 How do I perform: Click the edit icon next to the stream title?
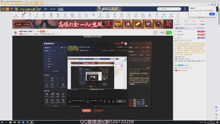93,47
